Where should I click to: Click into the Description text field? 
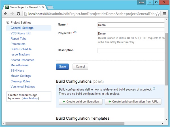(x=131, y=50)
